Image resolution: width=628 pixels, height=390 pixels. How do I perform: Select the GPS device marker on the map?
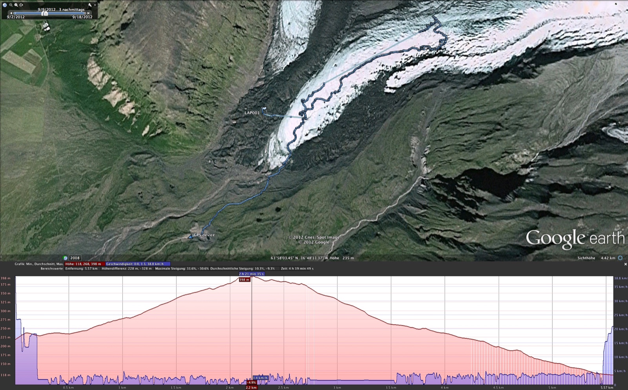[x=190, y=236]
